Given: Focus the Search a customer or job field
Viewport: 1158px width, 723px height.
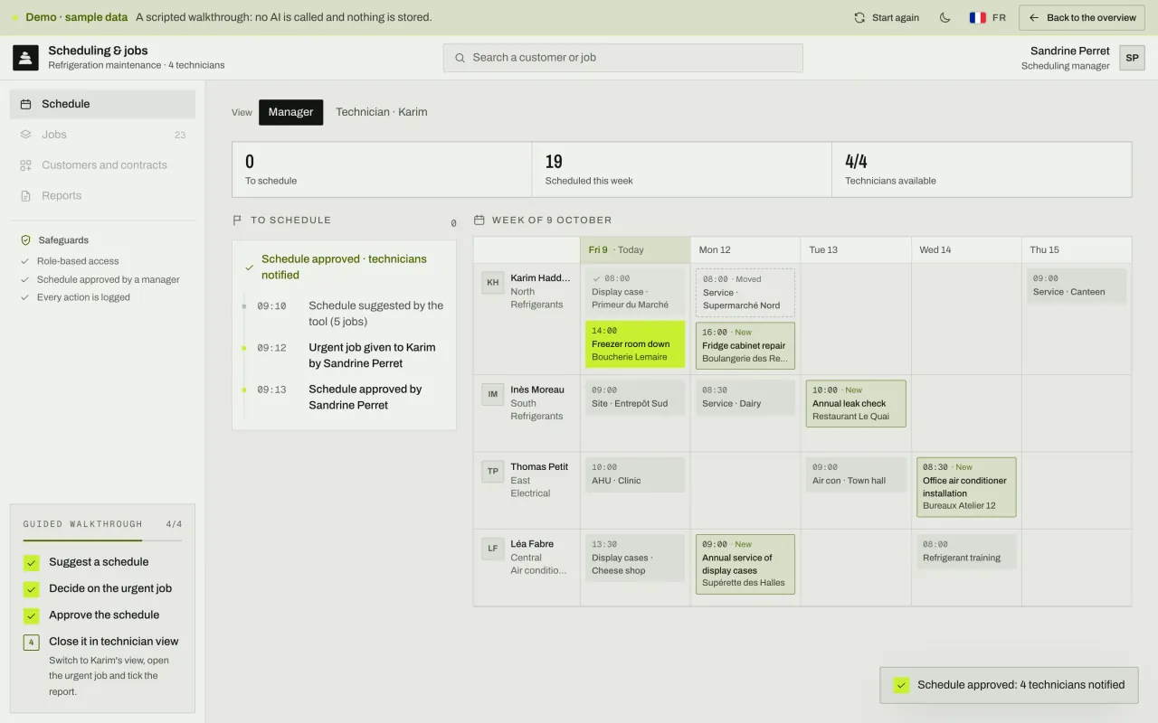Looking at the screenshot, I should click(x=622, y=58).
